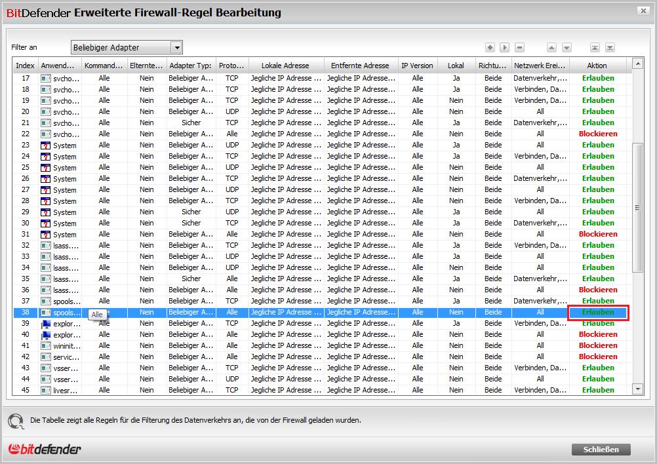Move selected rule down one position
The height and width of the screenshot is (464, 657).
[567, 48]
